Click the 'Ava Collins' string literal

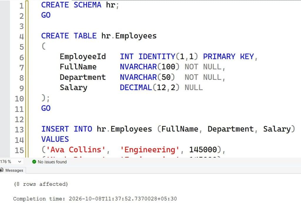click(x=76, y=150)
